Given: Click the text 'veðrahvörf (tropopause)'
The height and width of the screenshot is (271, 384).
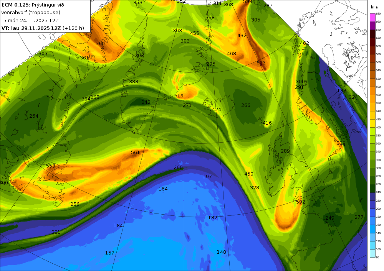Looking at the screenshot, I should click(x=31, y=13).
